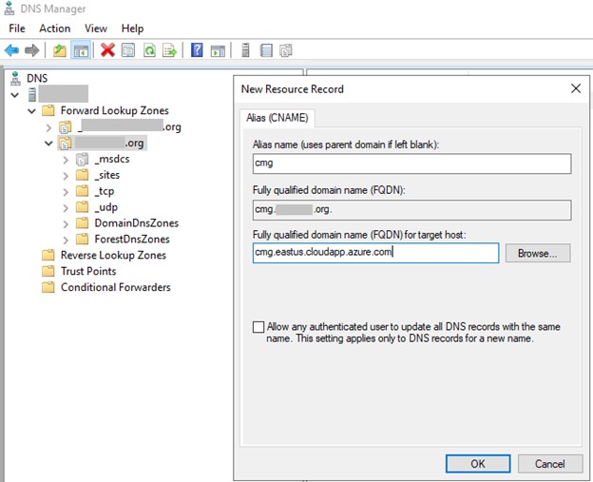Click the ForestDnsZones folder icon
Viewport: 593px width, 482px height.
[x=82, y=240]
